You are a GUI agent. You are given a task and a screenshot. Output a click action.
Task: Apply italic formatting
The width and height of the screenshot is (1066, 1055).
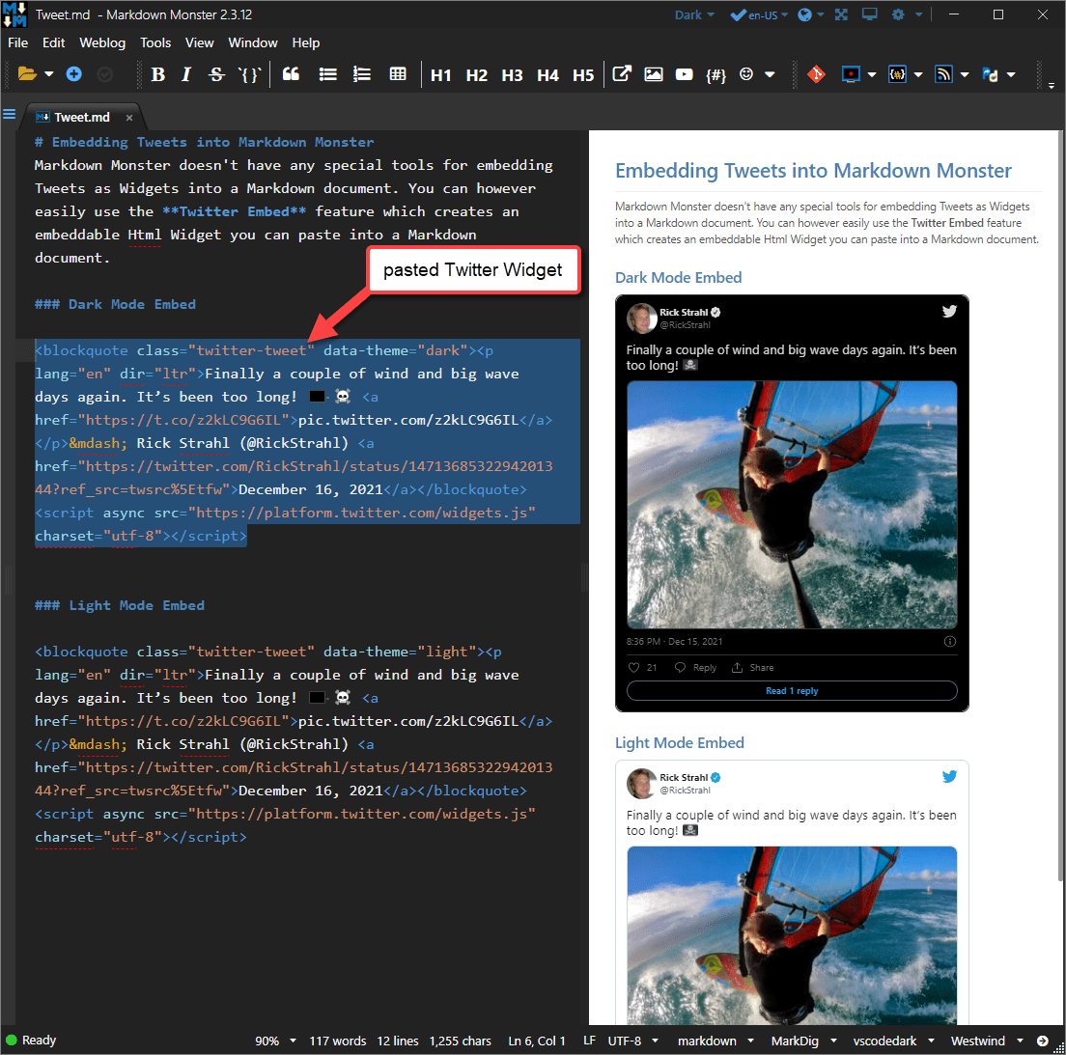tap(186, 74)
